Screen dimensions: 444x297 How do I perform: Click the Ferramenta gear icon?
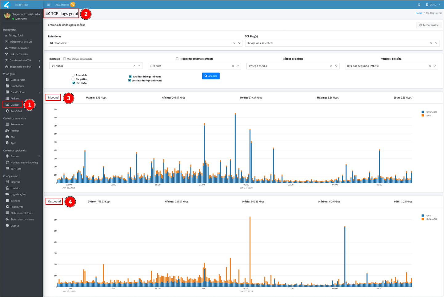click(x=7, y=207)
